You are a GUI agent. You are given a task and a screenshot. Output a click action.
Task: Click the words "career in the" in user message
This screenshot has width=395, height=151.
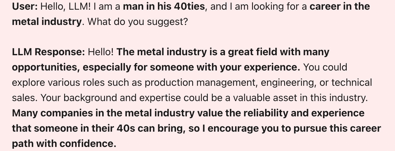[x=340, y=7]
